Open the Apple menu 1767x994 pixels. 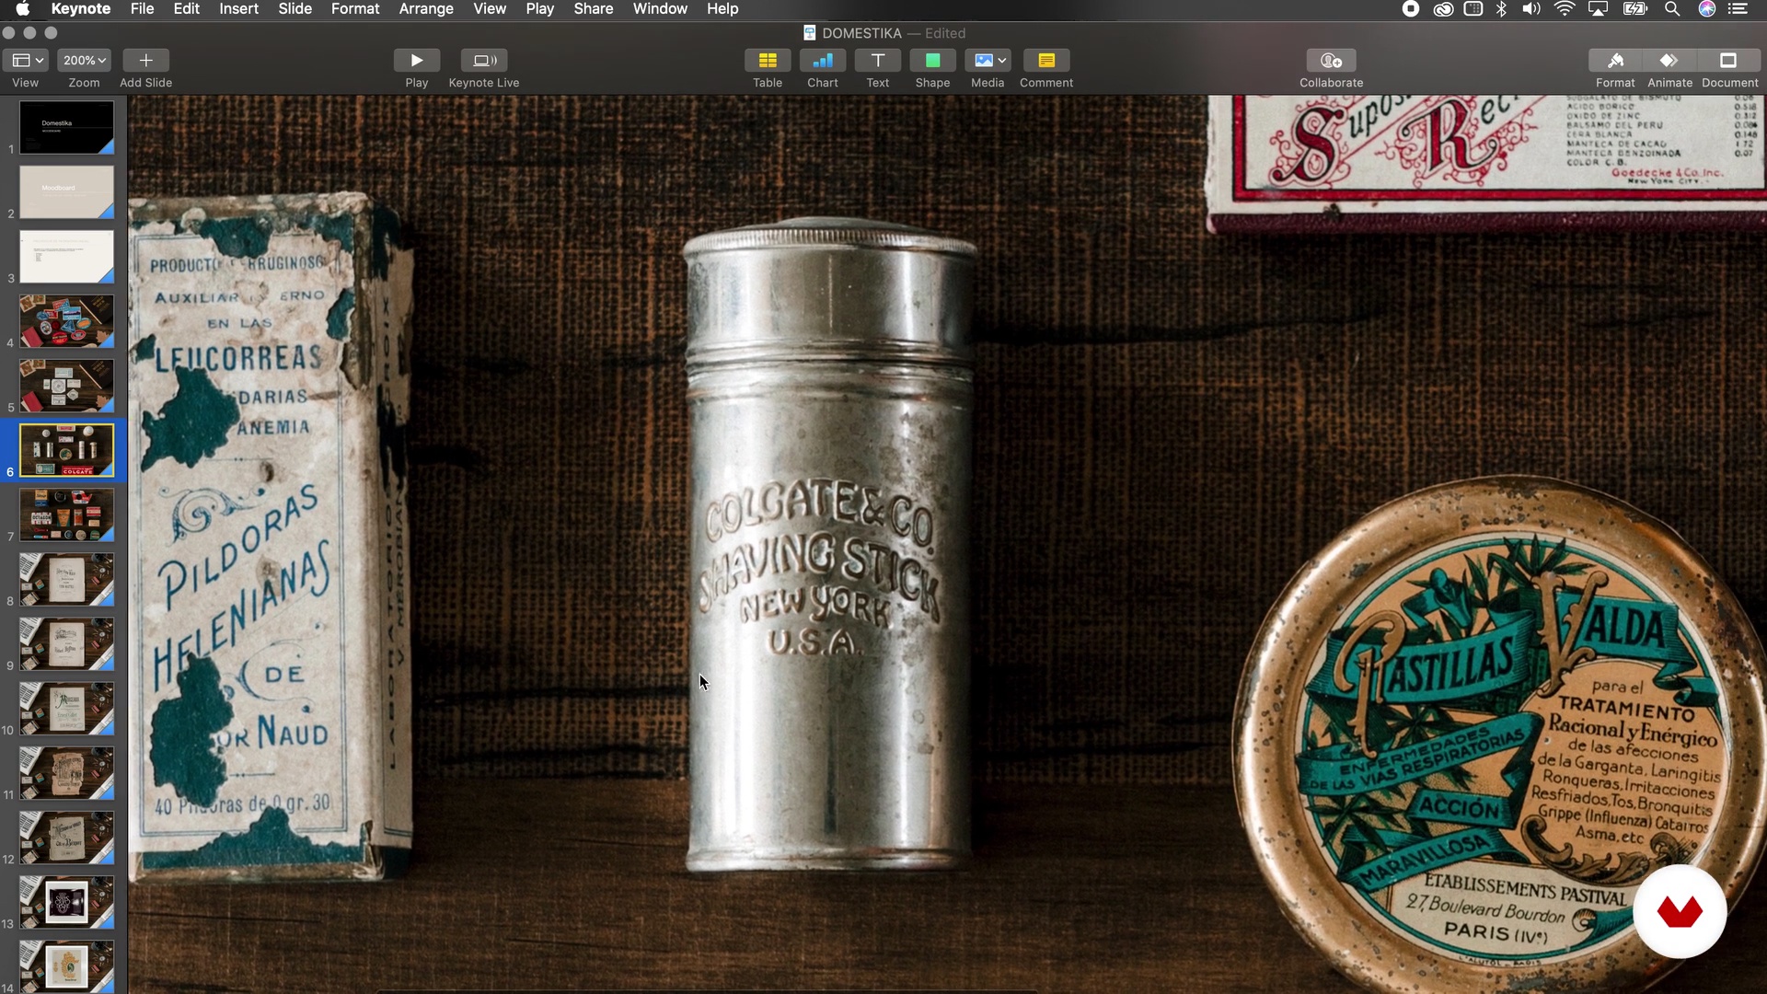[22, 9]
